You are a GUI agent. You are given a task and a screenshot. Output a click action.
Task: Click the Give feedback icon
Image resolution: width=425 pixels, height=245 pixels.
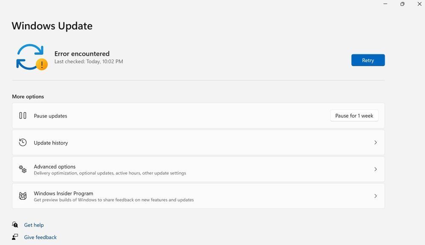coord(15,237)
